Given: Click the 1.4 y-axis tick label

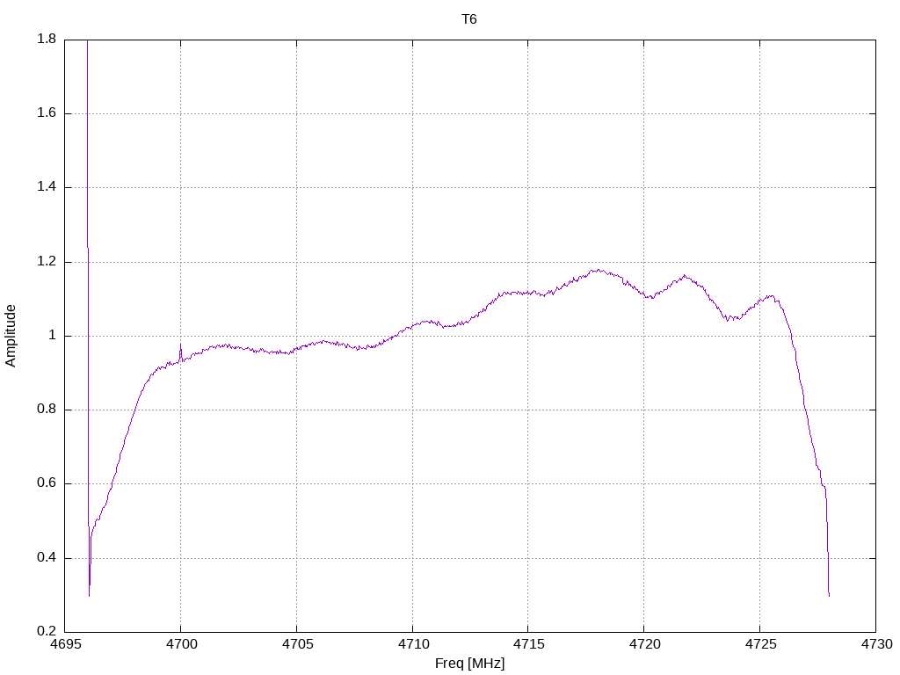Looking at the screenshot, I should (47, 187).
